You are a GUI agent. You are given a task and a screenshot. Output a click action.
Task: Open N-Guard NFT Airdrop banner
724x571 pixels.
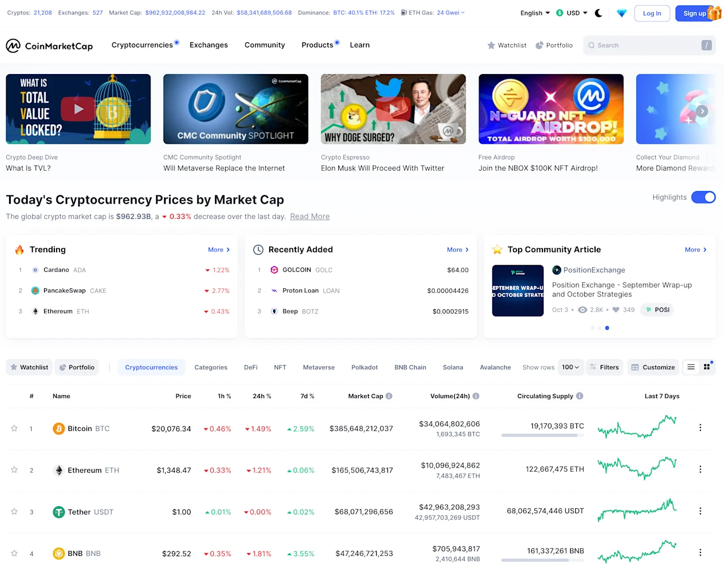click(x=551, y=109)
